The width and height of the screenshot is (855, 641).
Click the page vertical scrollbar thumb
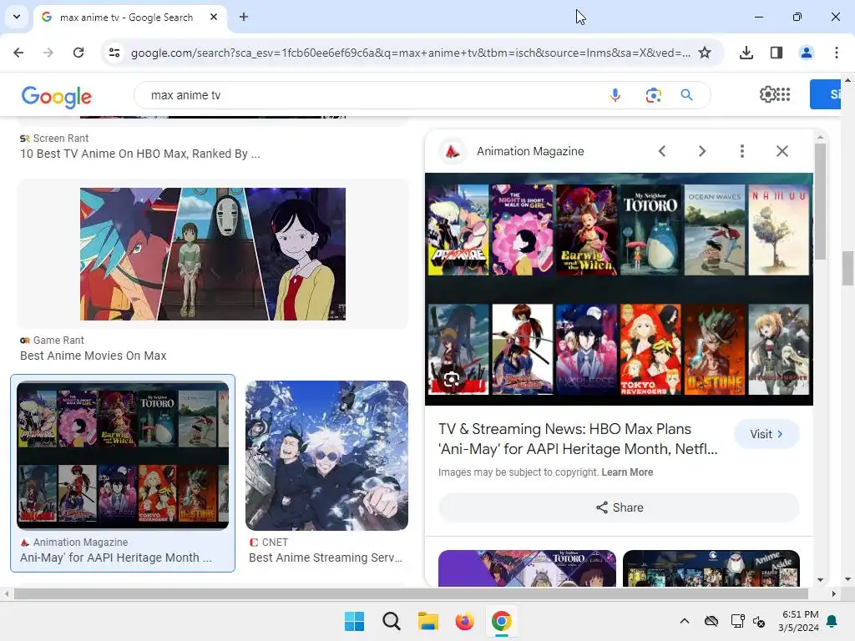click(x=847, y=268)
